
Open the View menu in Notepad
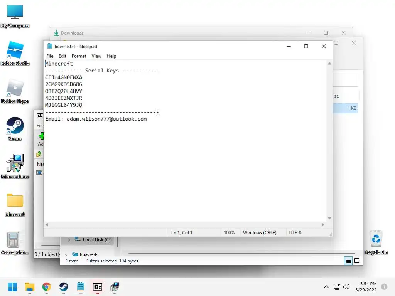[96, 56]
